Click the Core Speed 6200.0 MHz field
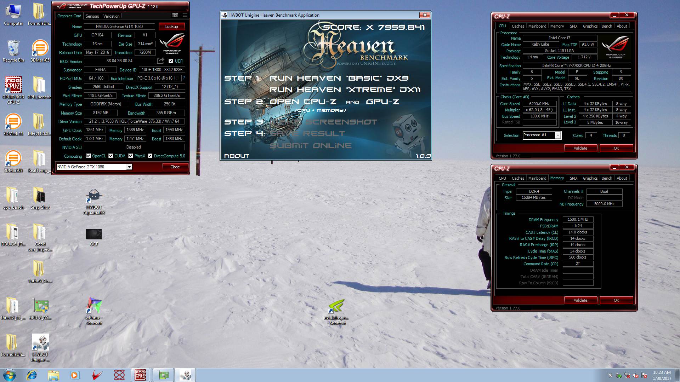 pos(539,104)
